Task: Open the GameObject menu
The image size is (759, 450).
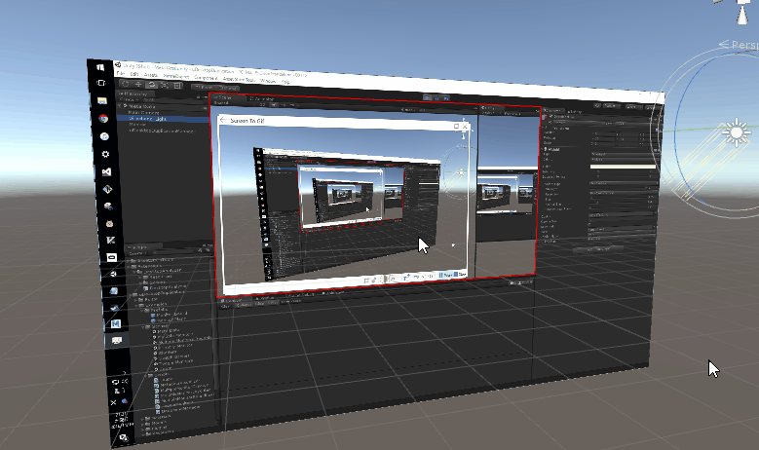Action: click(x=175, y=76)
